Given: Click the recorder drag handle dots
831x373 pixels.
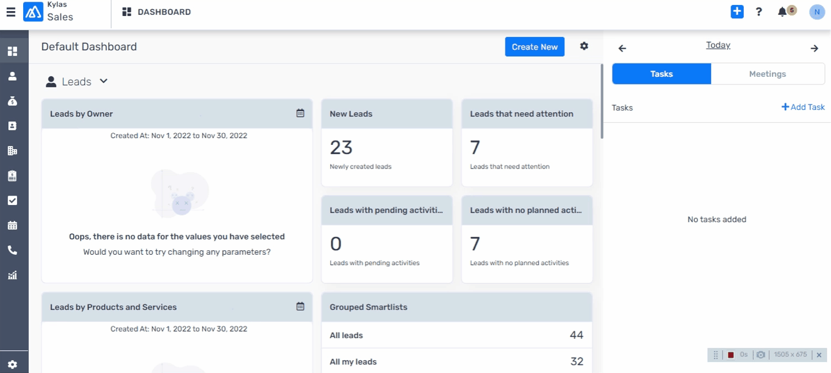Looking at the screenshot, I should [716, 355].
